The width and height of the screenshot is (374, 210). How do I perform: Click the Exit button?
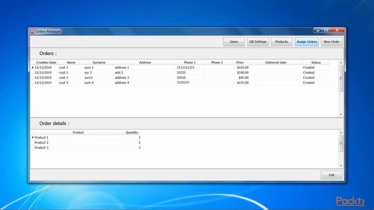331,175
